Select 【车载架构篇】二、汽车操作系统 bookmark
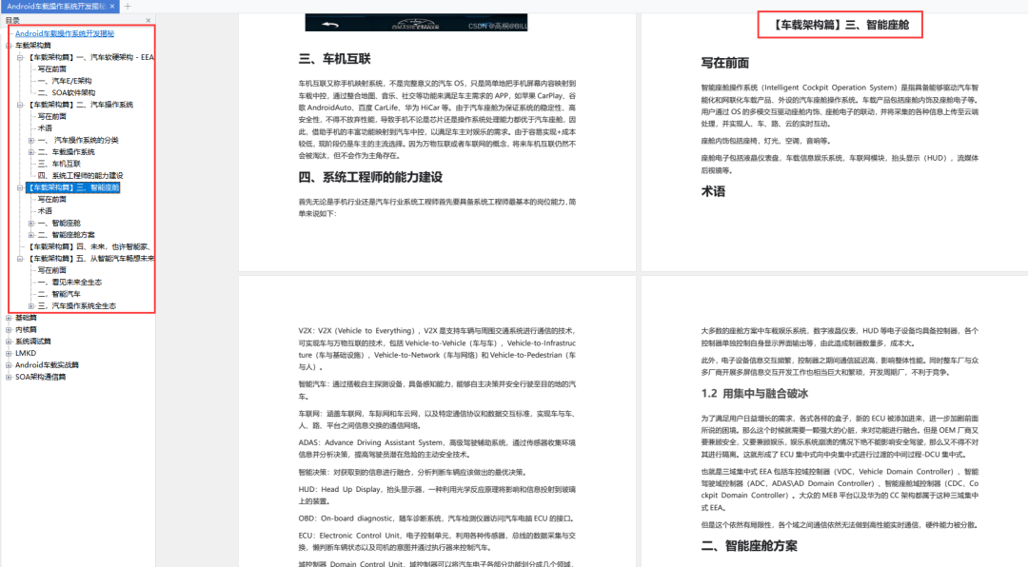 (80, 105)
